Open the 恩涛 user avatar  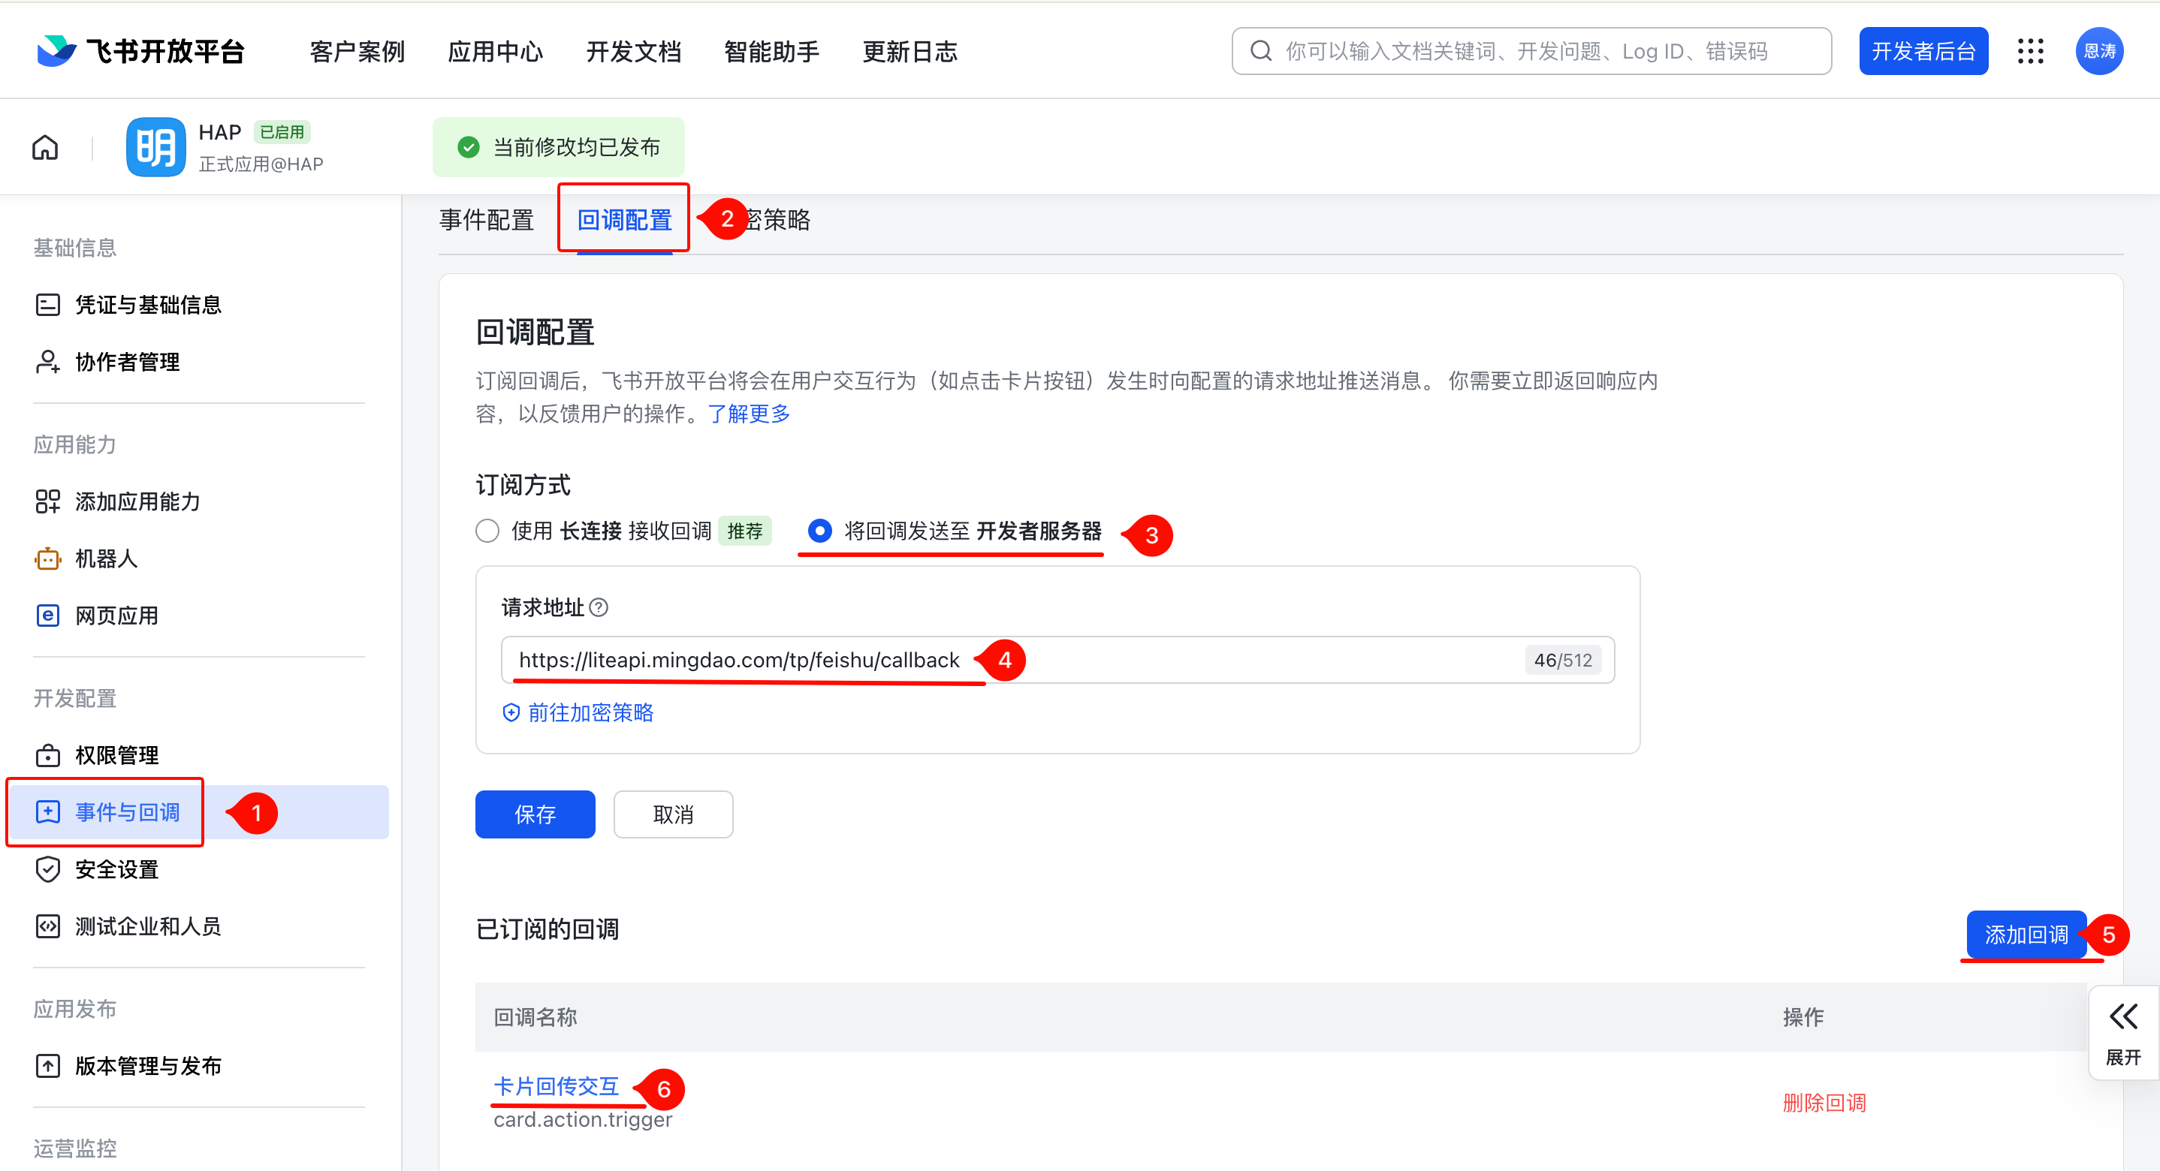[2098, 51]
